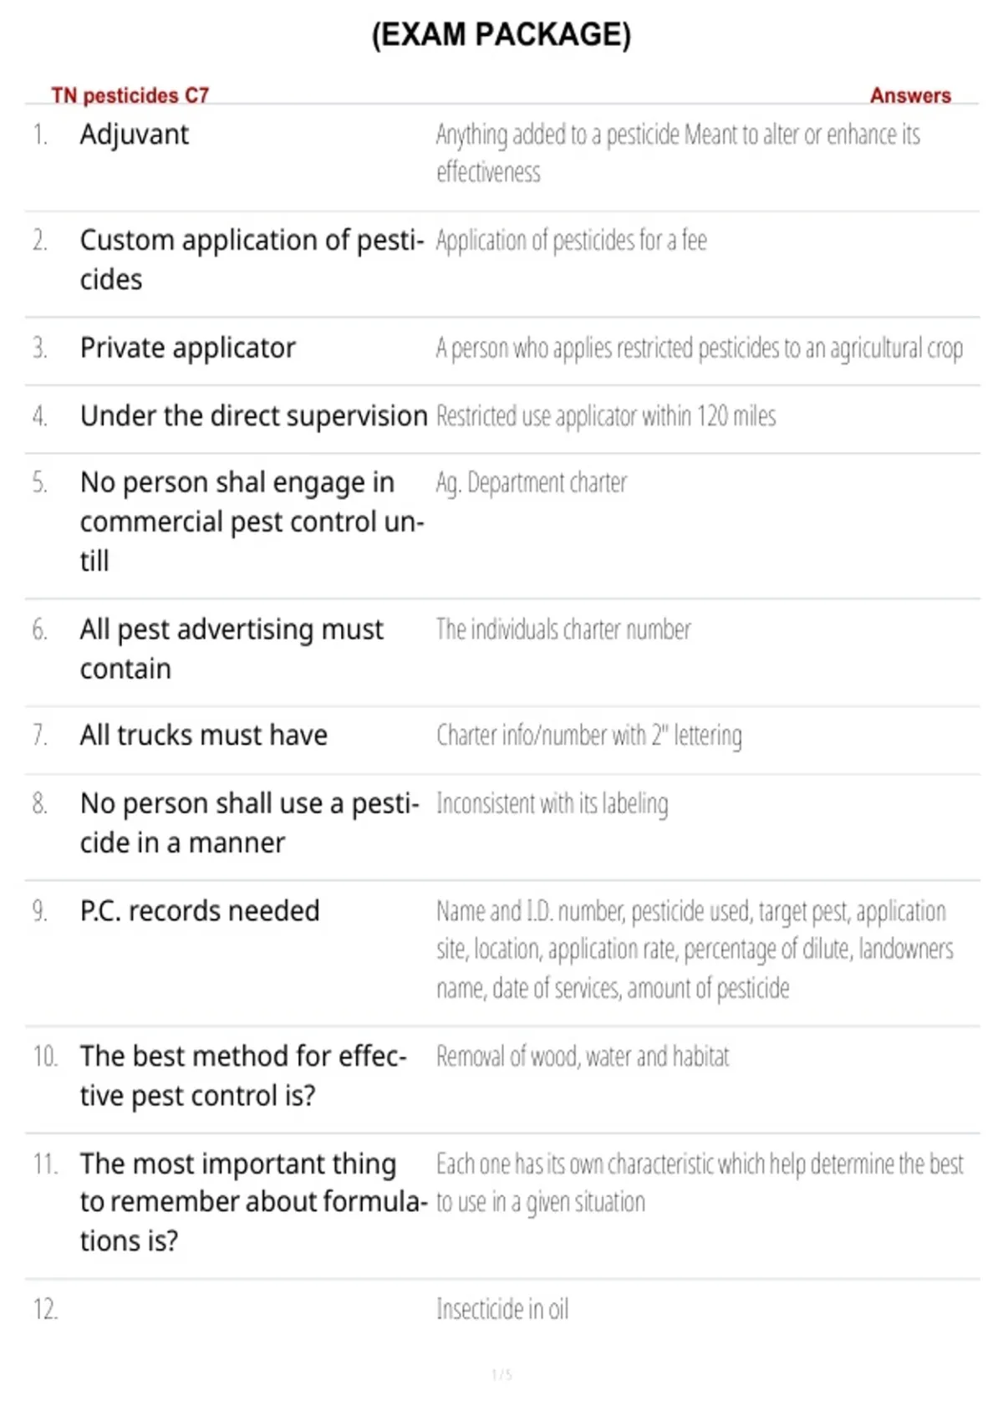Click the 'Insecticide in oil' answer

[x=502, y=1309]
